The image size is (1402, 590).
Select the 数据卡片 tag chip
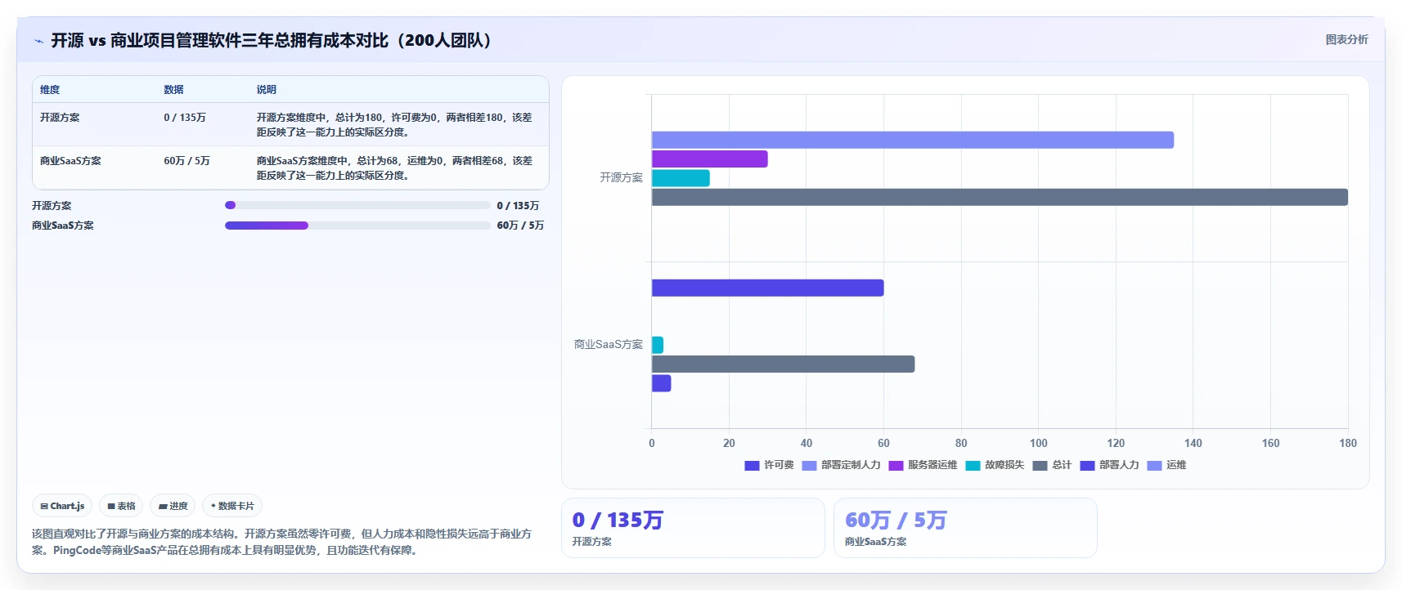pos(232,506)
